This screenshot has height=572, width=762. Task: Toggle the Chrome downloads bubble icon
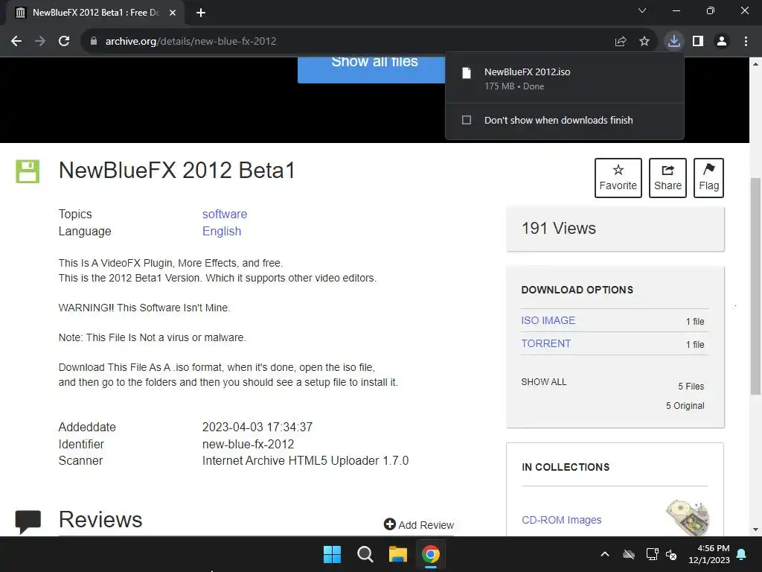click(x=674, y=42)
